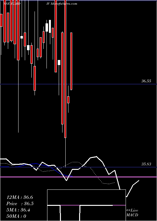Click the 5MA : 36.4 value
The width and height of the screenshot is (157, 221).
click(19, 210)
